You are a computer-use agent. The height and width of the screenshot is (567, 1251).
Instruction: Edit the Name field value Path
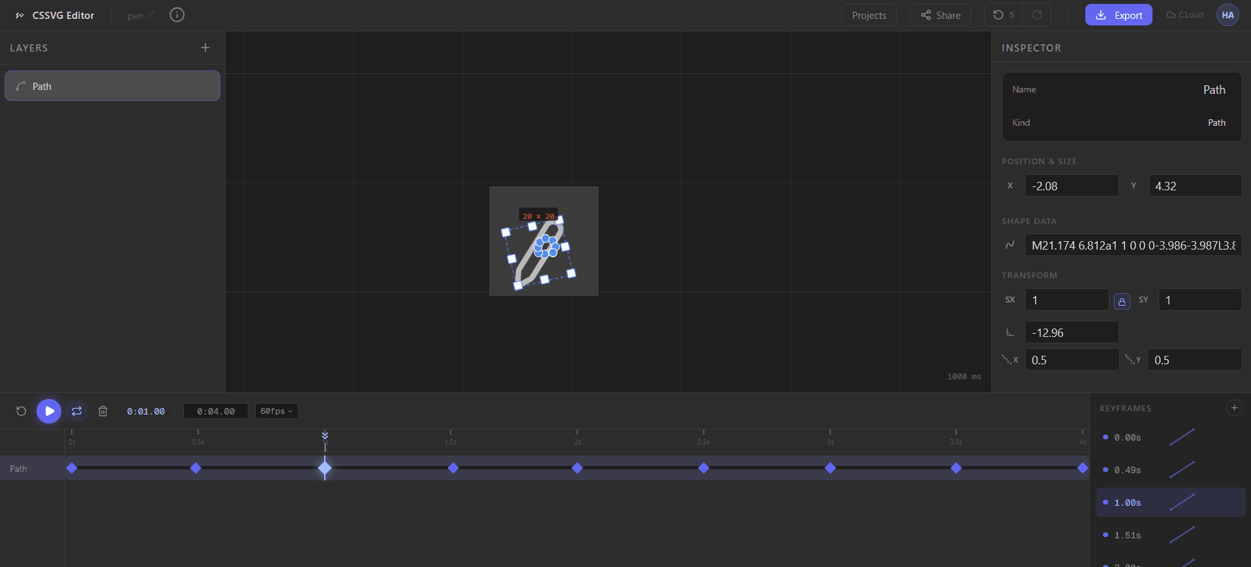click(x=1214, y=90)
